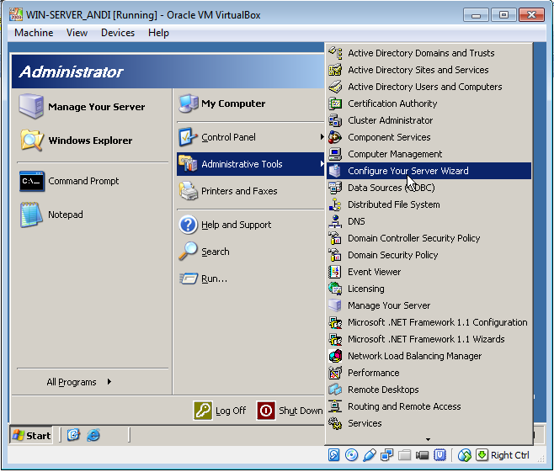
Task: Open Data Sources (ODBC)
Action: (429, 188)
